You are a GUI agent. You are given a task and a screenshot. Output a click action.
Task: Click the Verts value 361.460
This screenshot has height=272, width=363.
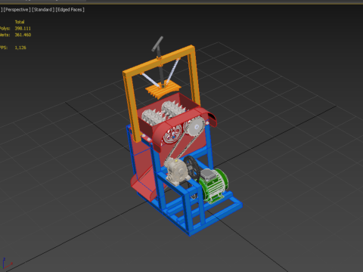point(23,35)
